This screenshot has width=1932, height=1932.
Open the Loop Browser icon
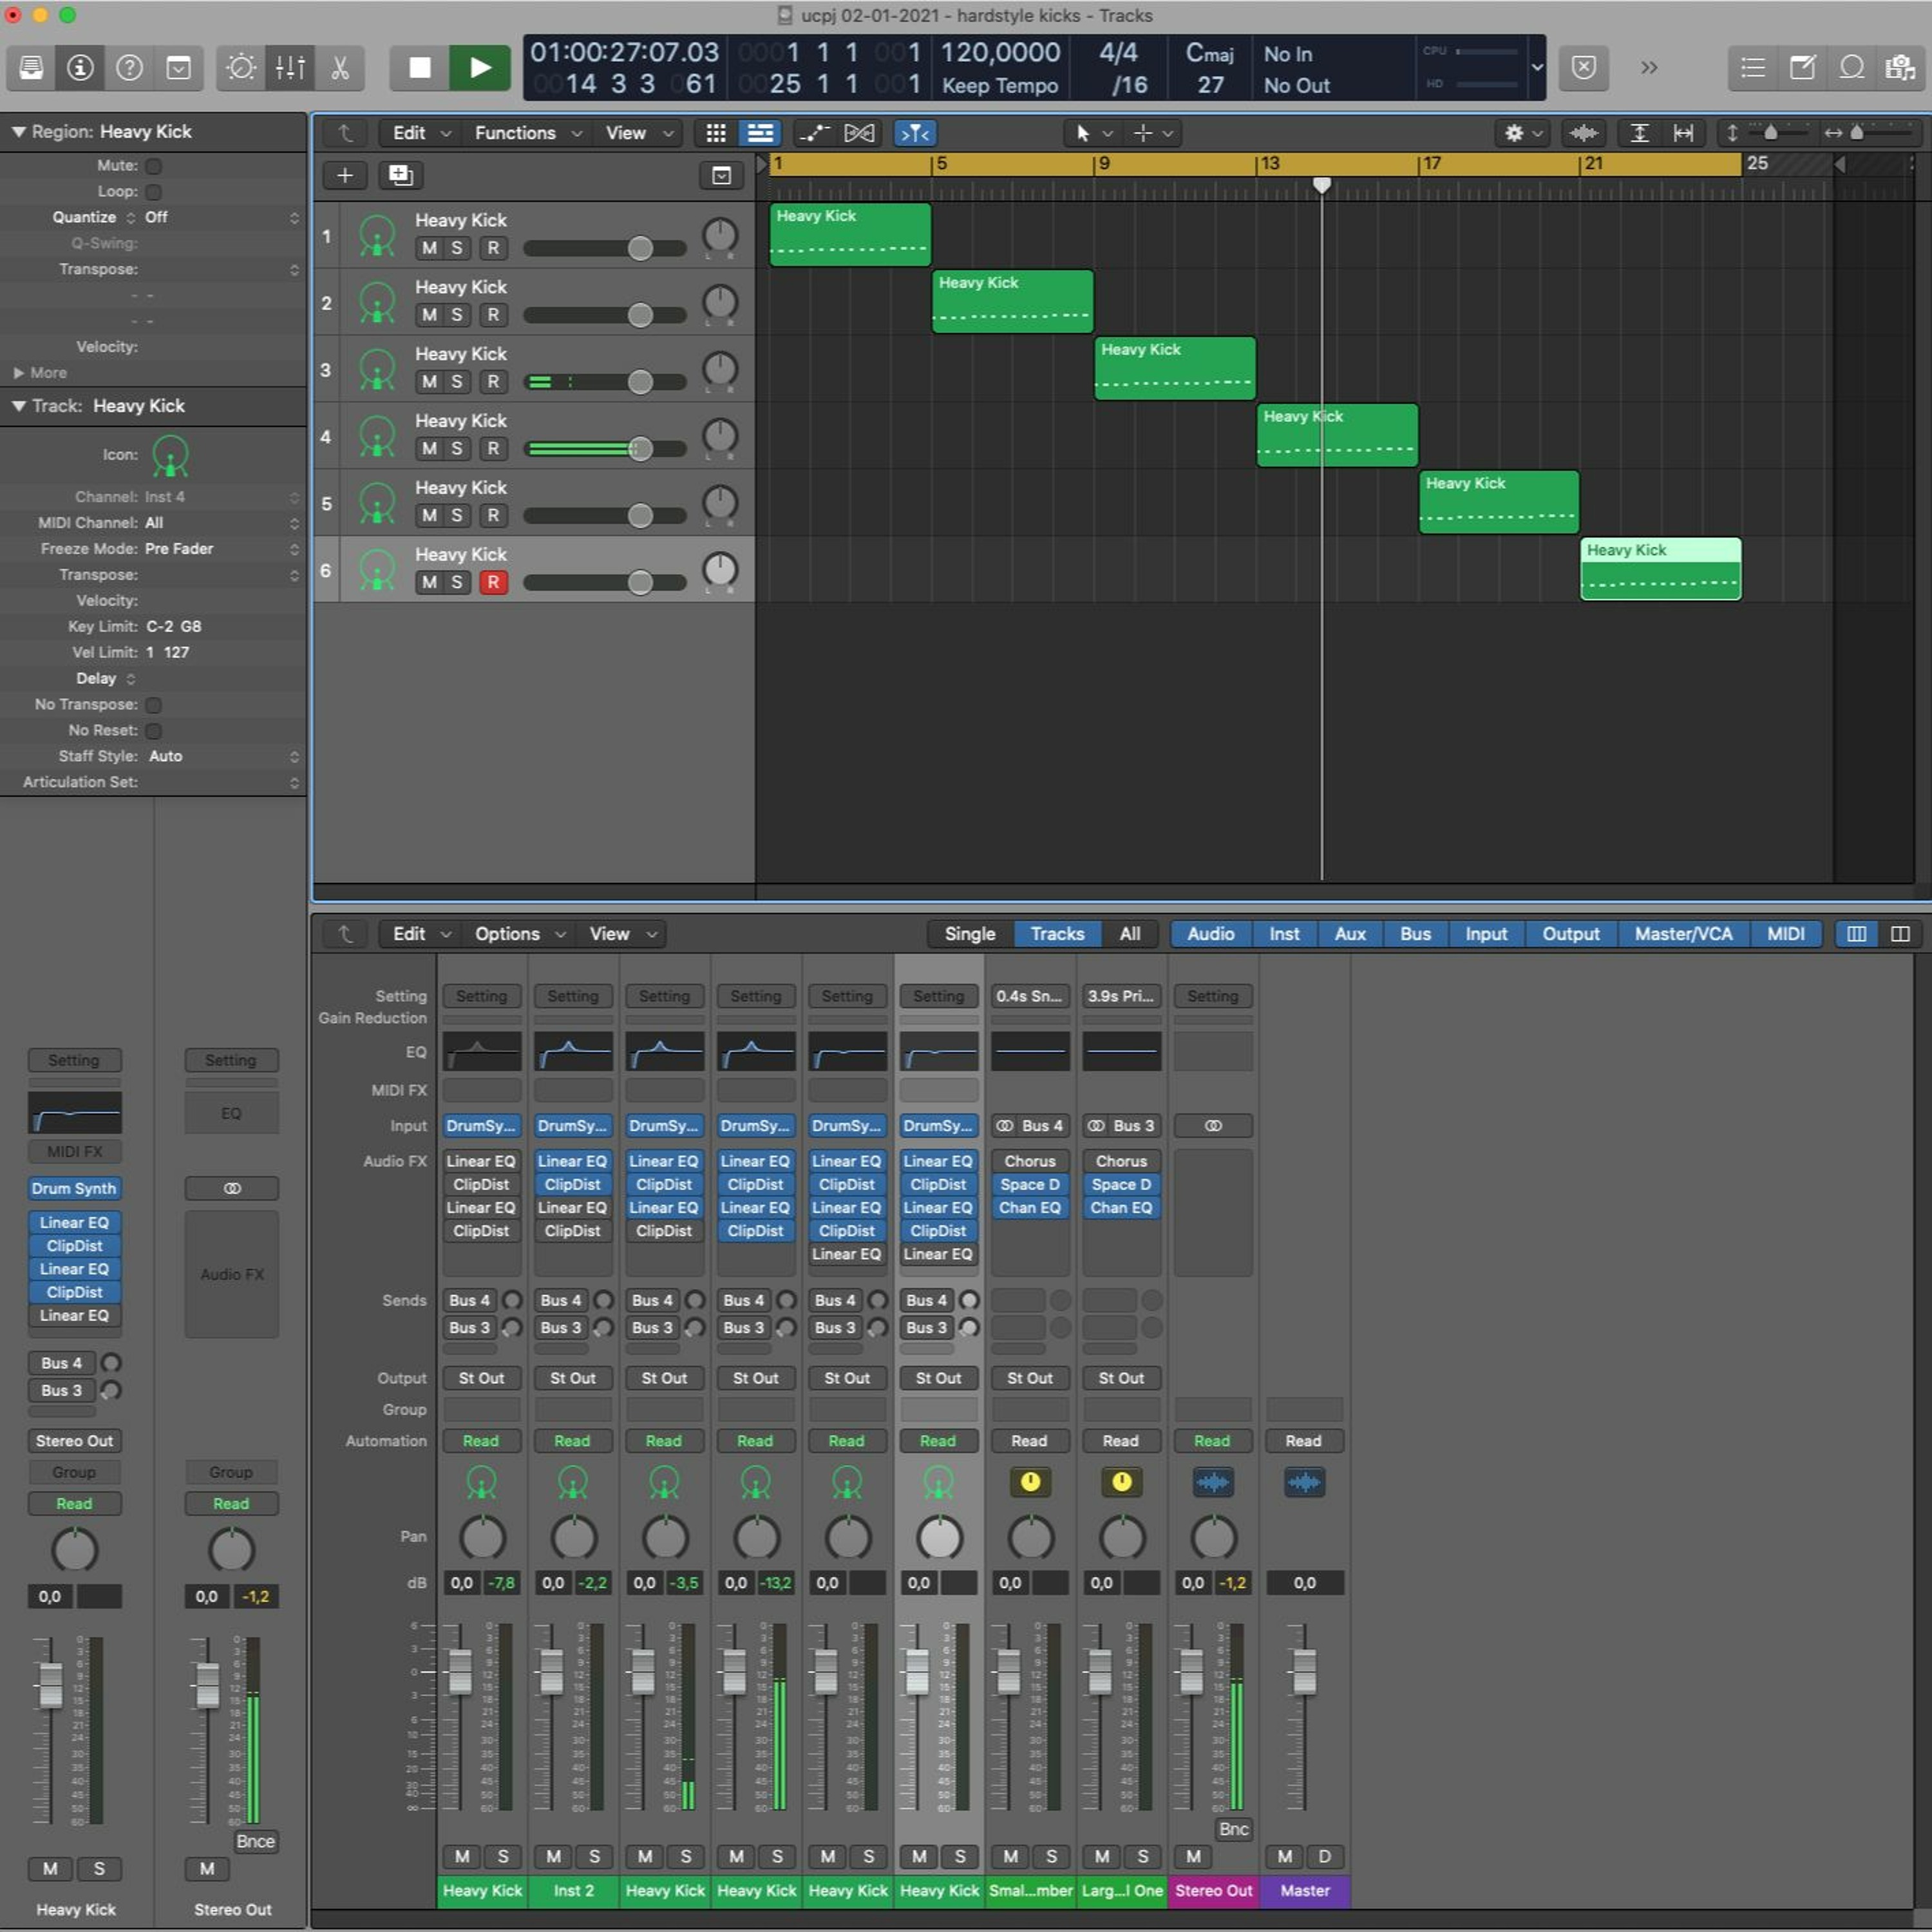(x=1852, y=68)
